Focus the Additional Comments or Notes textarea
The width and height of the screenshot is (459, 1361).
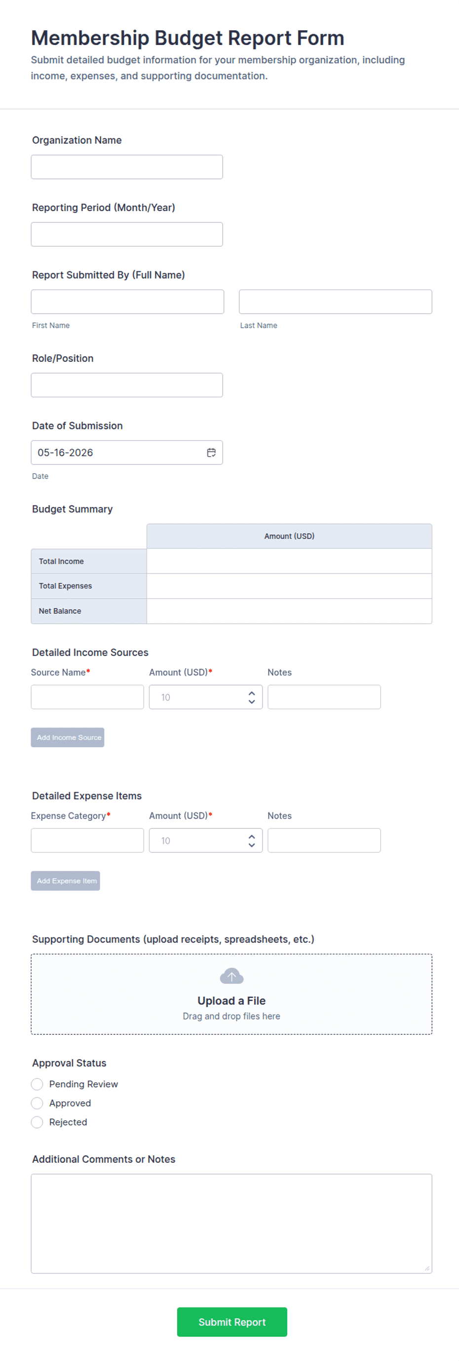(x=231, y=1223)
